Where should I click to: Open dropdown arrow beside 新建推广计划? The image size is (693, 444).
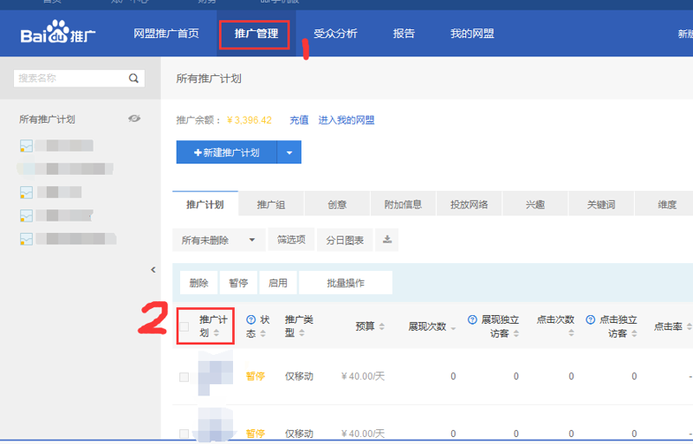point(289,152)
